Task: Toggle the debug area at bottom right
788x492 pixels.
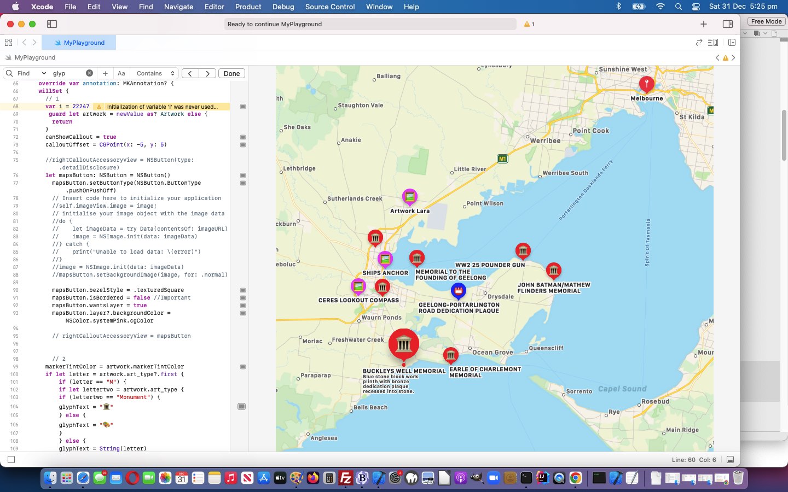Action: (730, 460)
